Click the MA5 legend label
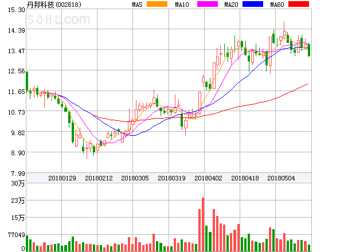Screen dimensions: 344x252 138,5
